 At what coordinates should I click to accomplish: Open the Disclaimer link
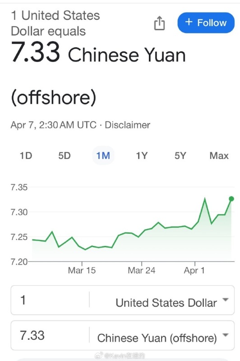(x=128, y=125)
